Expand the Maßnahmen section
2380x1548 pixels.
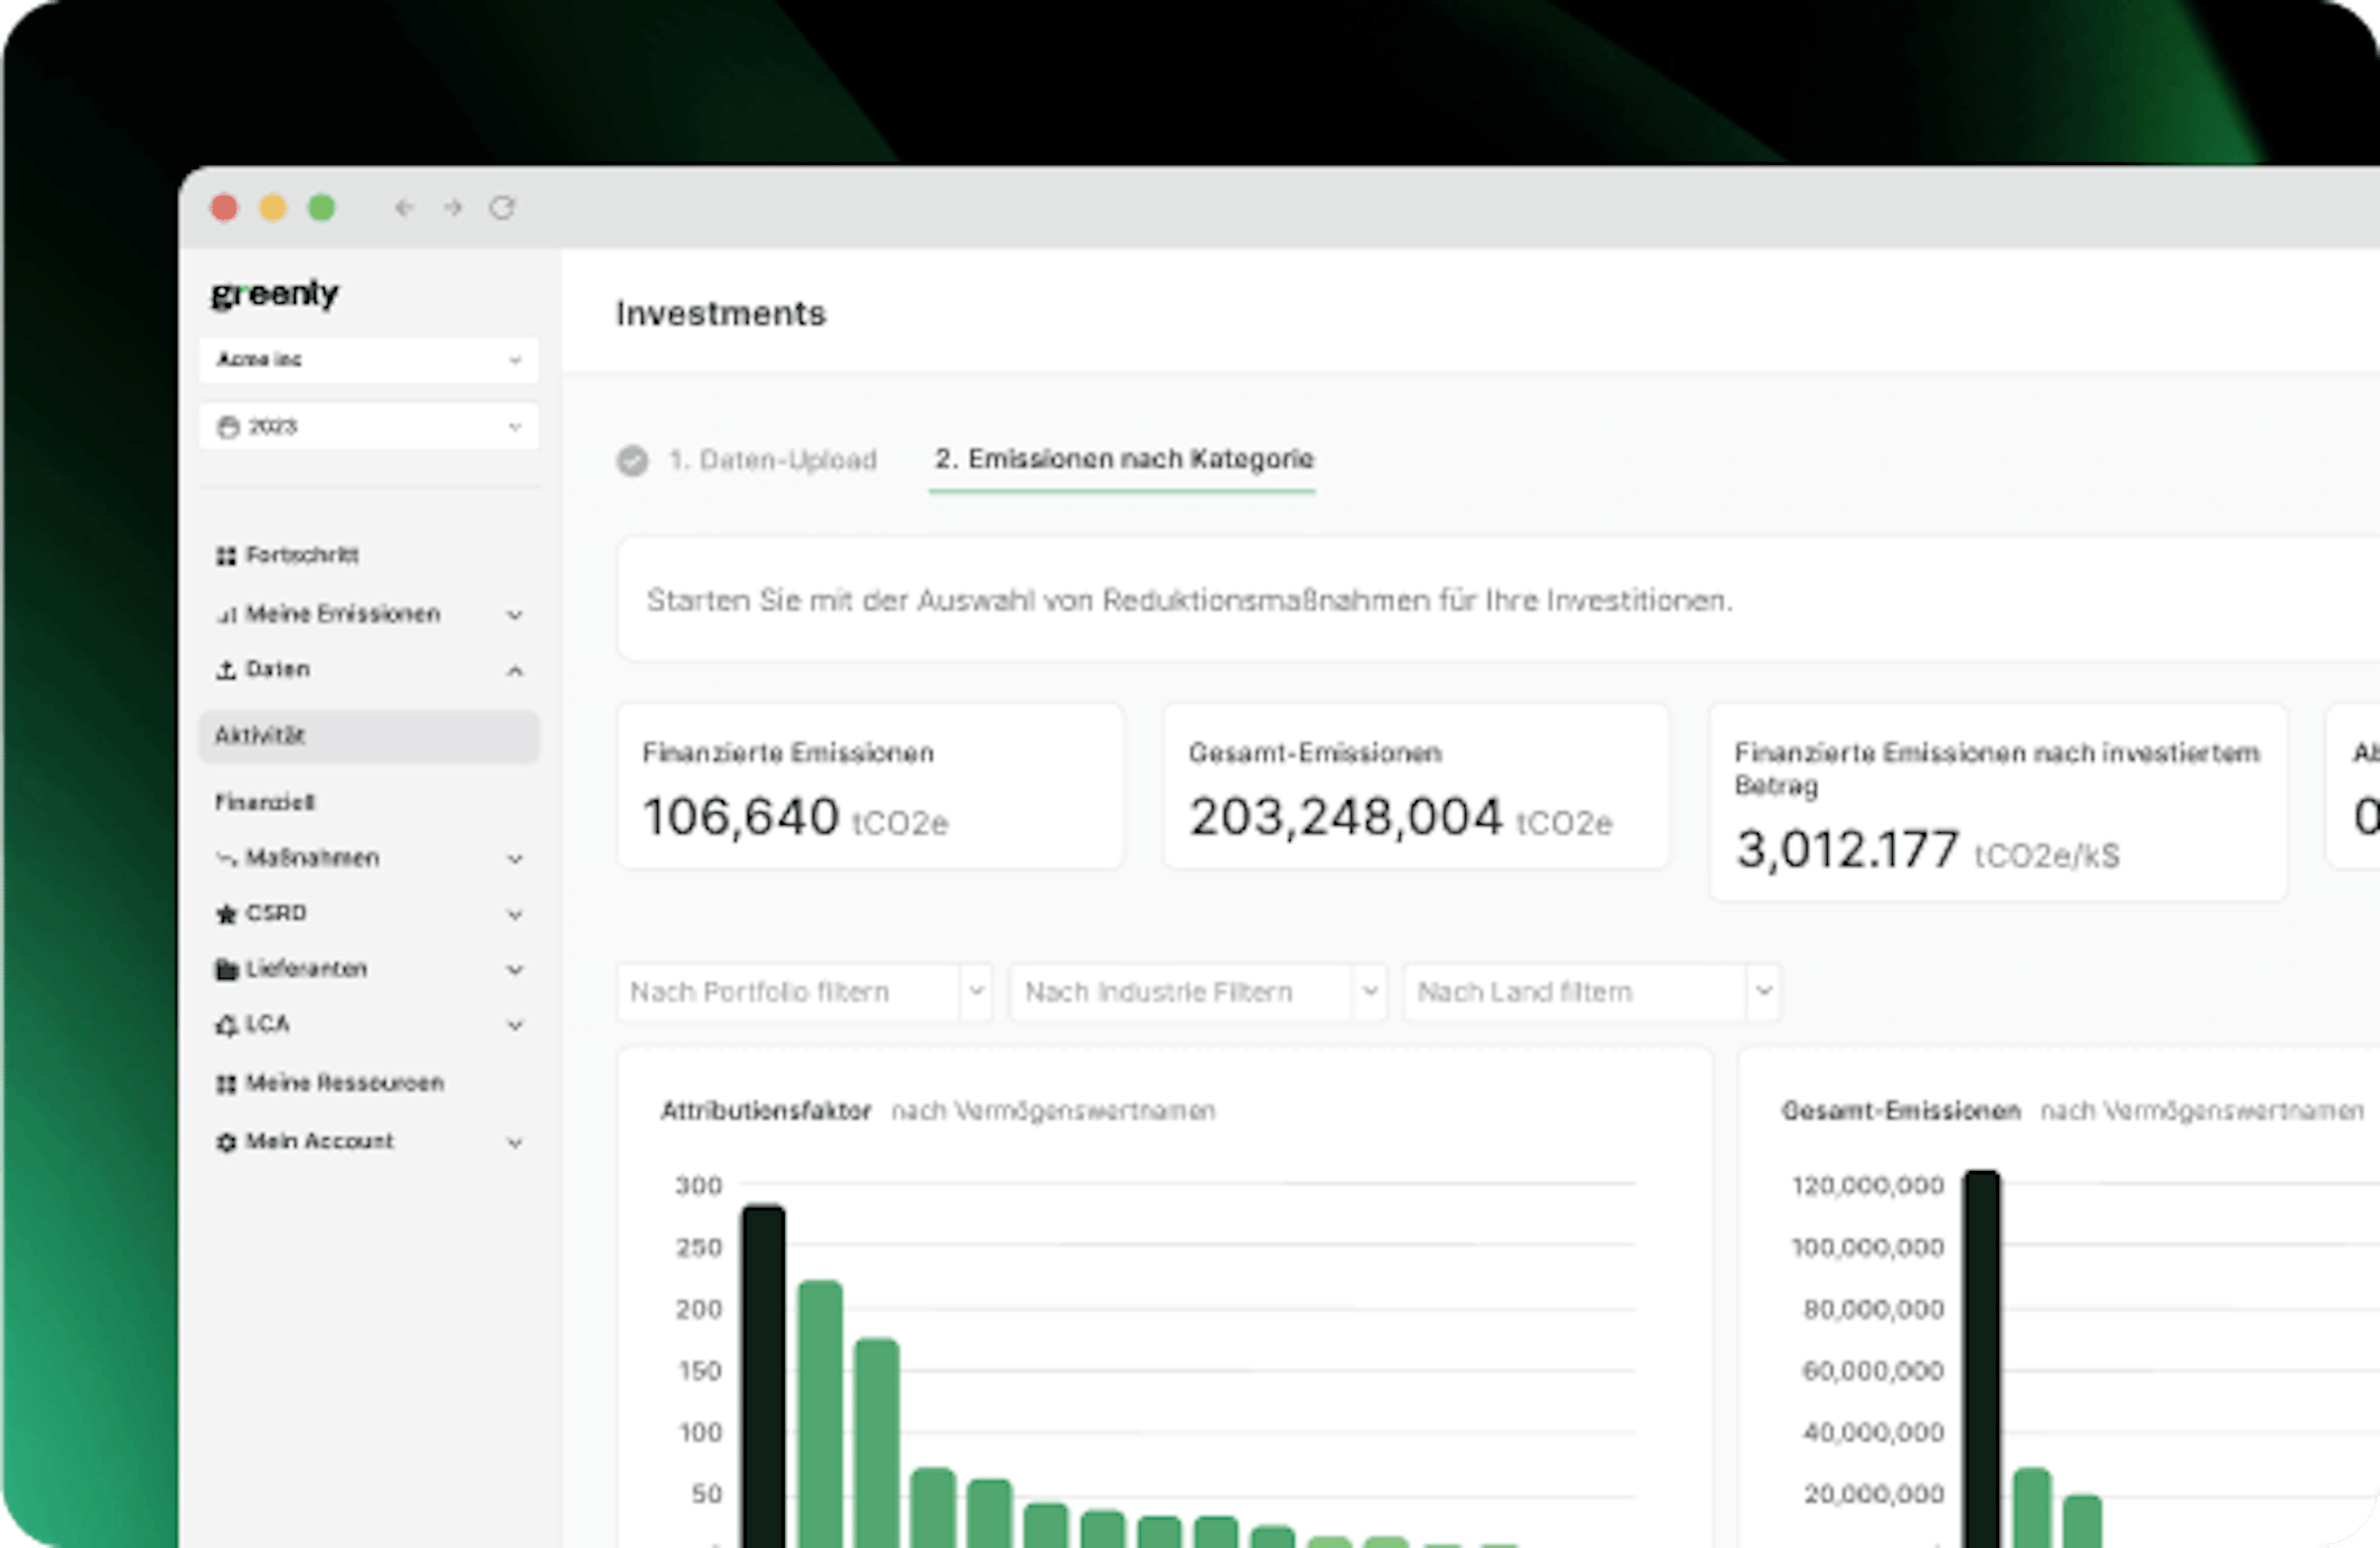[515, 857]
